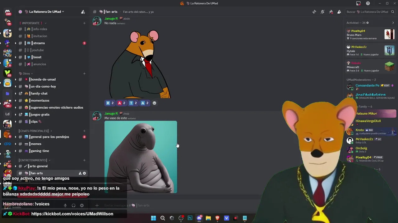The height and width of the screenshot is (223, 398).
Task: Click the invite people icon beside server name
Action: (83, 12)
